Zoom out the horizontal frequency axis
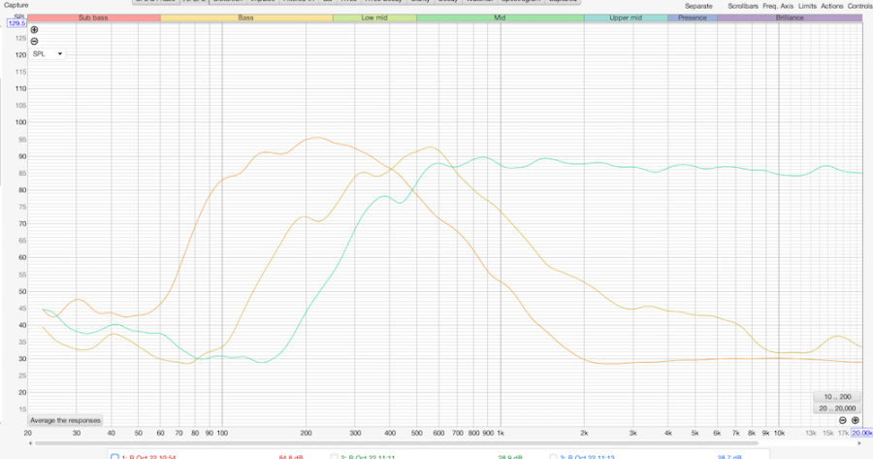Image resolution: width=873 pixels, height=459 pixels. tap(843, 420)
